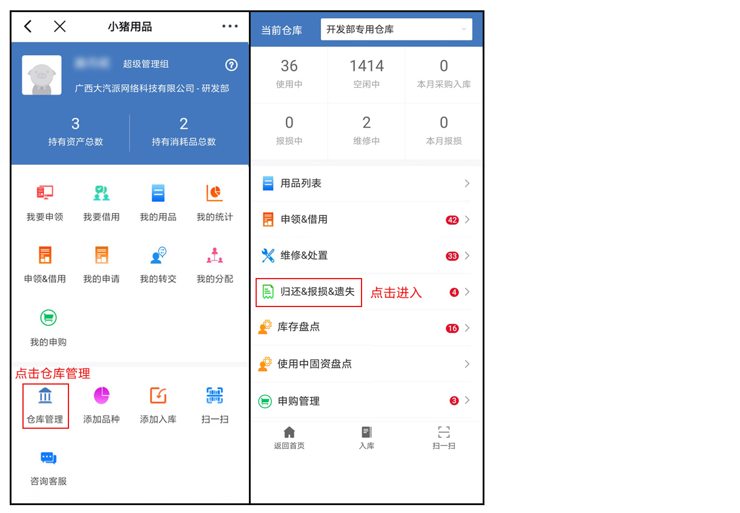The height and width of the screenshot is (513, 740).
Task: Click the help question mark icon
Action: [x=231, y=65]
